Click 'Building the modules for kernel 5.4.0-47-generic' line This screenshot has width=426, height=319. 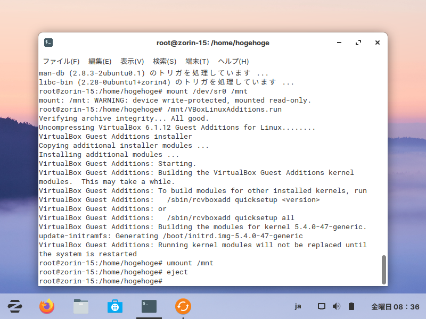pos(203,227)
